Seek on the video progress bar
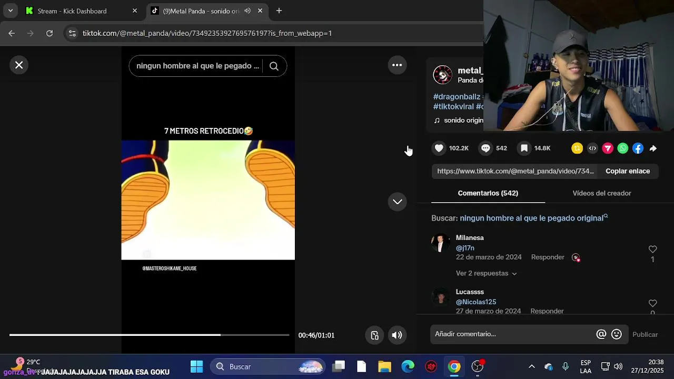This screenshot has width=674, height=379. [149, 335]
